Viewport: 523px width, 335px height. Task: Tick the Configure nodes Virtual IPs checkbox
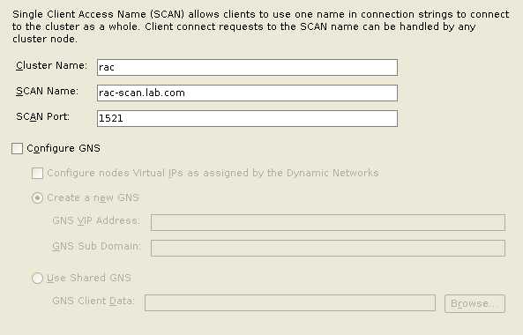click(37, 173)
